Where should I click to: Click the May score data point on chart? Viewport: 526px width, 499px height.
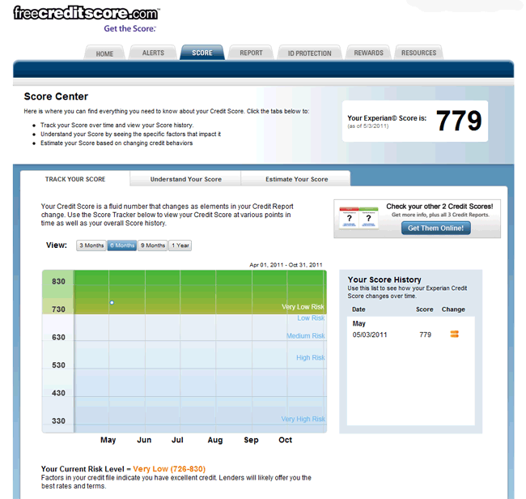pos(112,302)
